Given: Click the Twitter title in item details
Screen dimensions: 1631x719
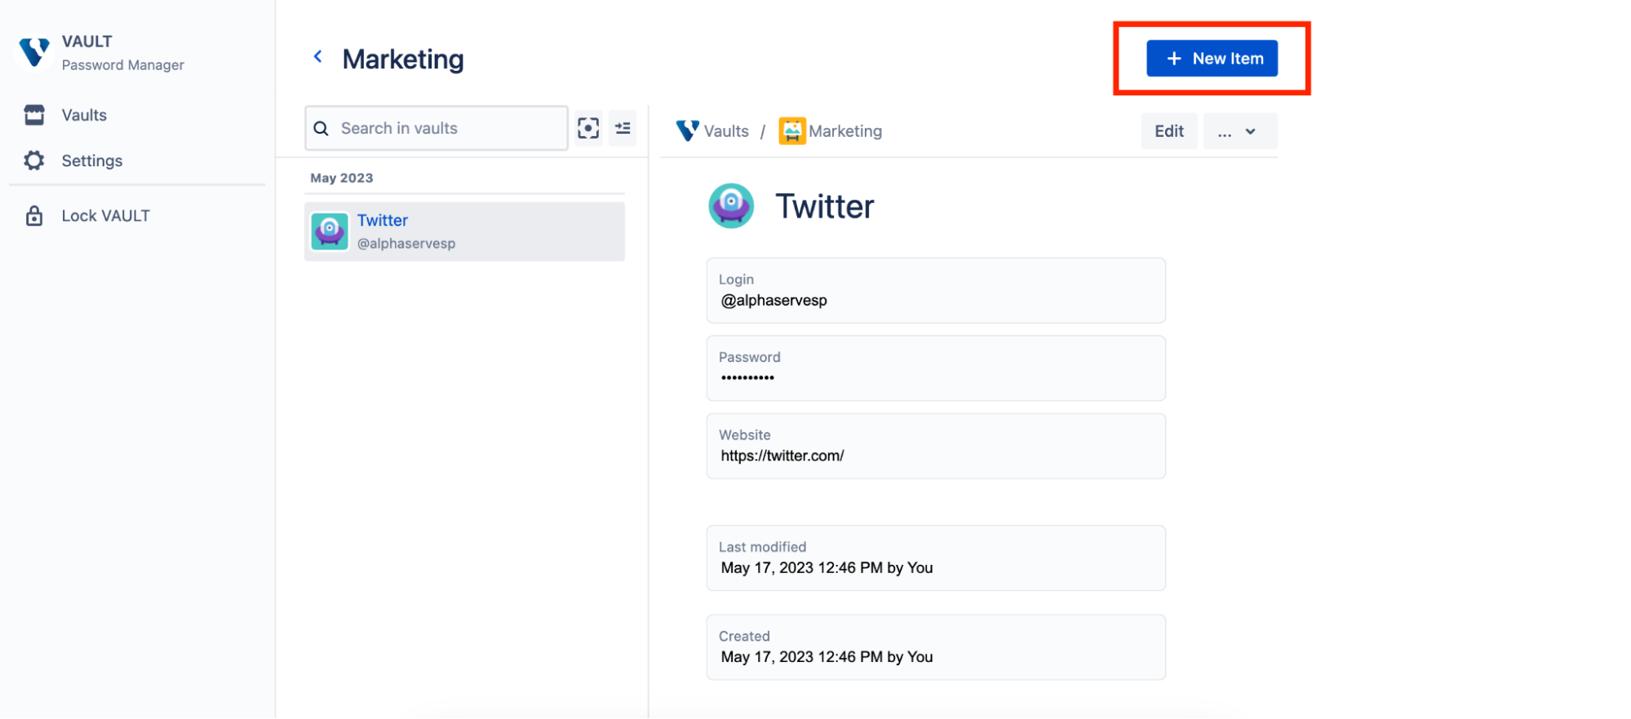Looking at the screenshot, I should click(824, 206).
